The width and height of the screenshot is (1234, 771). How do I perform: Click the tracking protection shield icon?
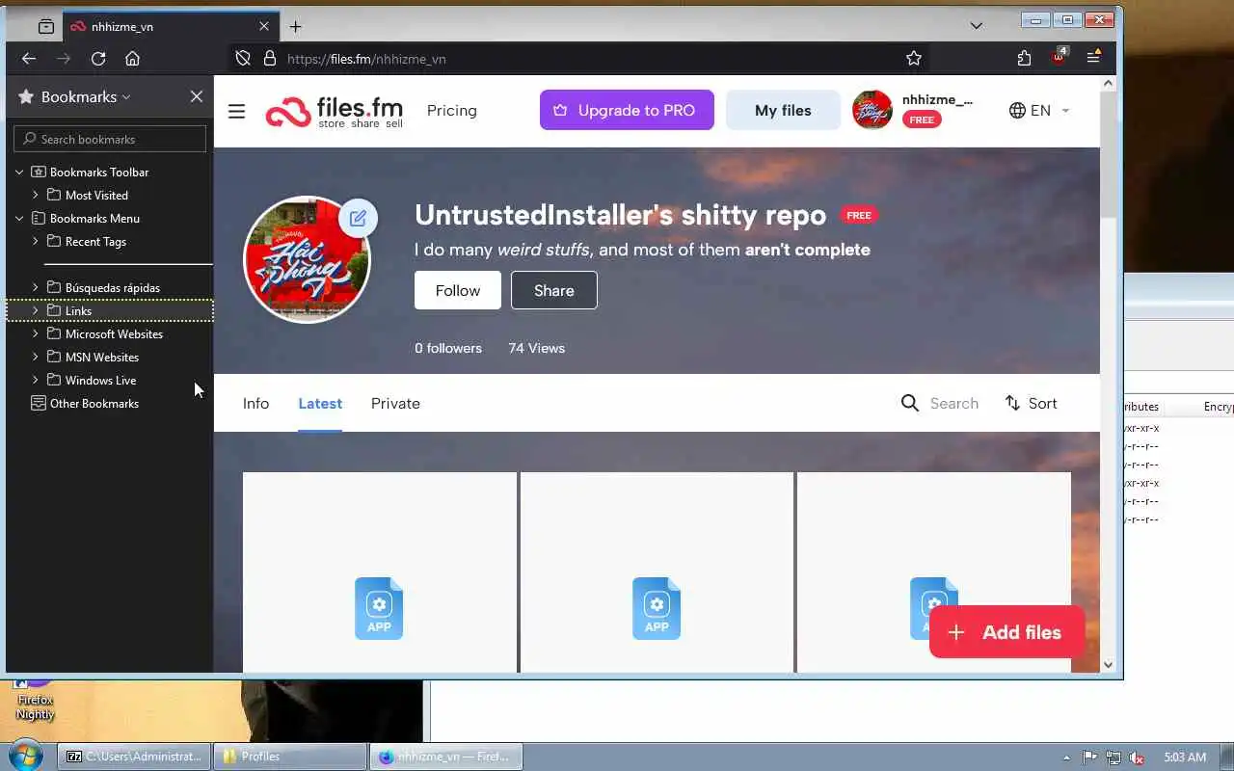(x=243, y=59)
